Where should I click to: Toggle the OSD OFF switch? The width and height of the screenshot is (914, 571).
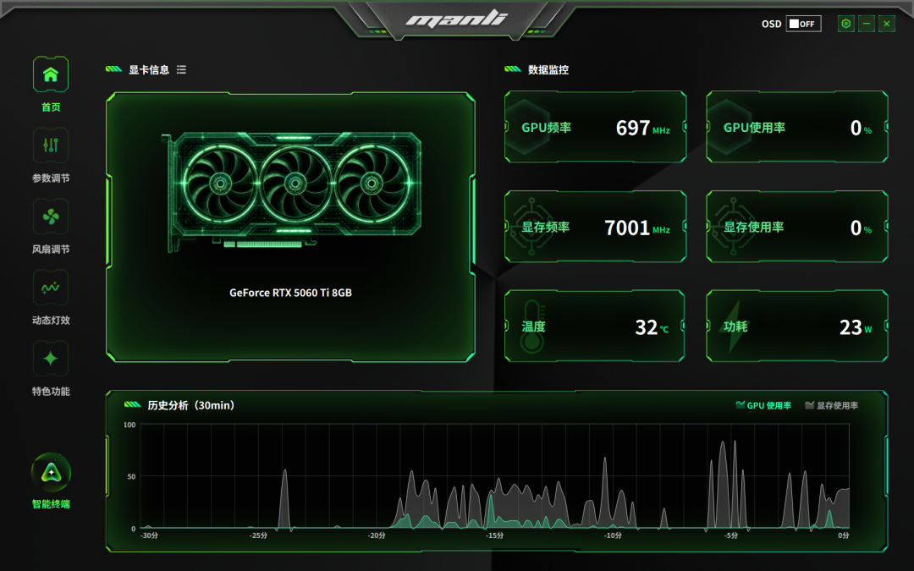coord(803,24)
